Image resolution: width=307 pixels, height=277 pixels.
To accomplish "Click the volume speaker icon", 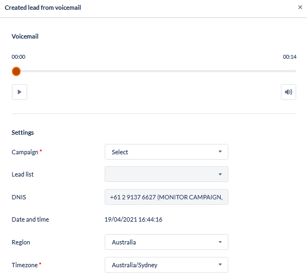I will click(x=289, y=92).
